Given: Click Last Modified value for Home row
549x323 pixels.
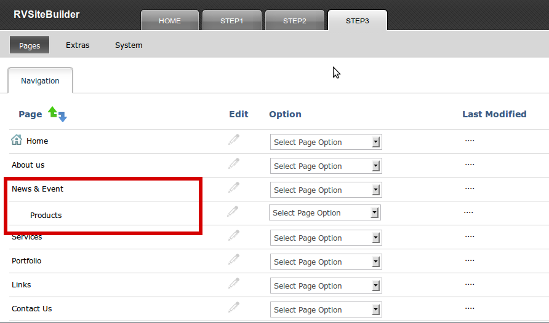Looking at the screenshot, I should [x=470, y=141].
